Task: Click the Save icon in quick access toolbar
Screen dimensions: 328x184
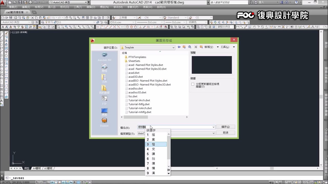Action: tap(20, 2)
